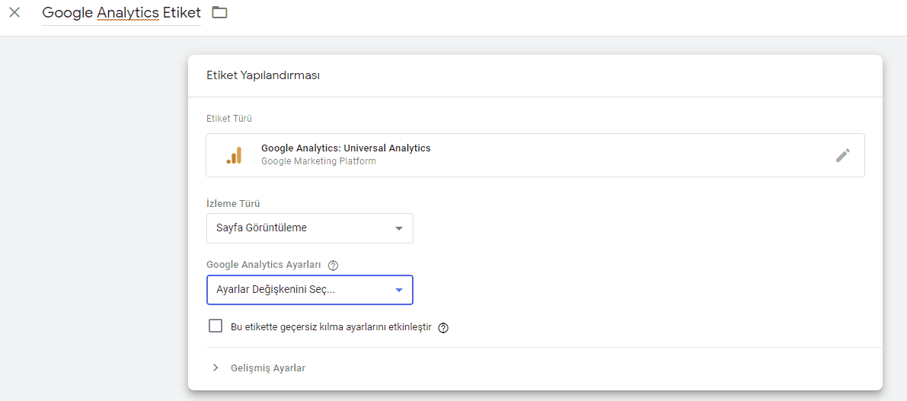This screenshot has width=907, height=401.
Task: Select the Google Analytics: Universal Analytics tag type
Action: 535,155
